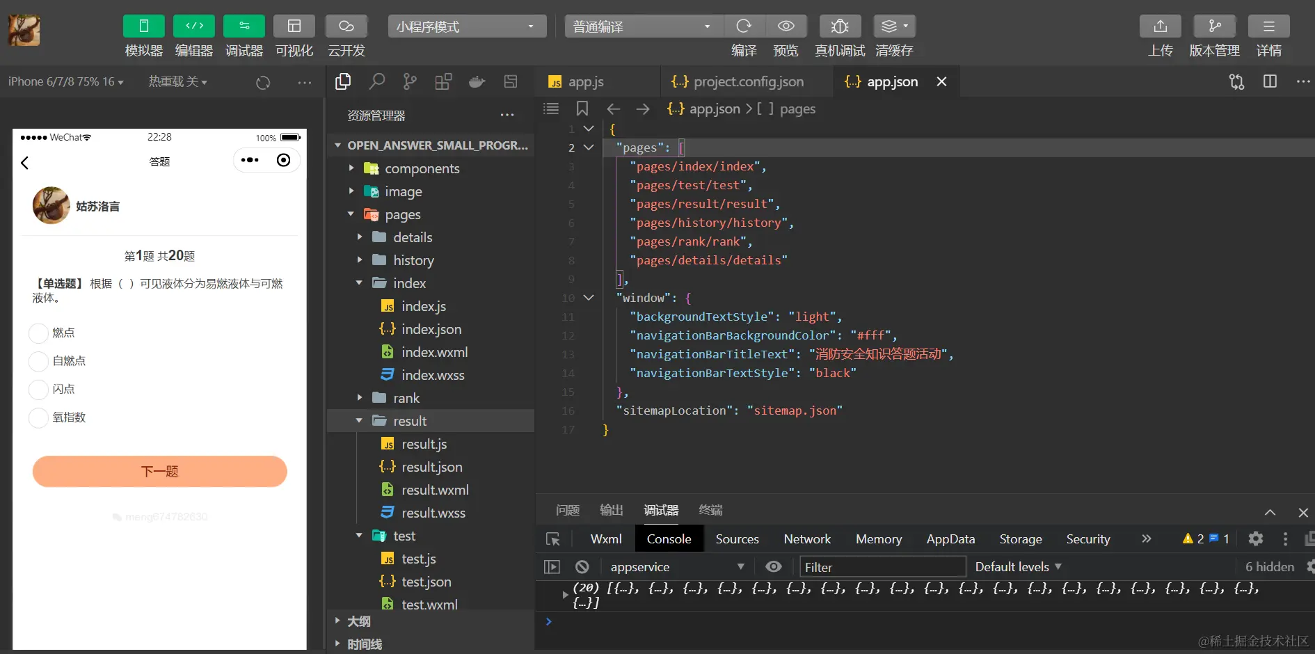The width and height of the screenshot is (1315, 654).
Task: Click the simulator refresh icon
Action: point(263,82)
